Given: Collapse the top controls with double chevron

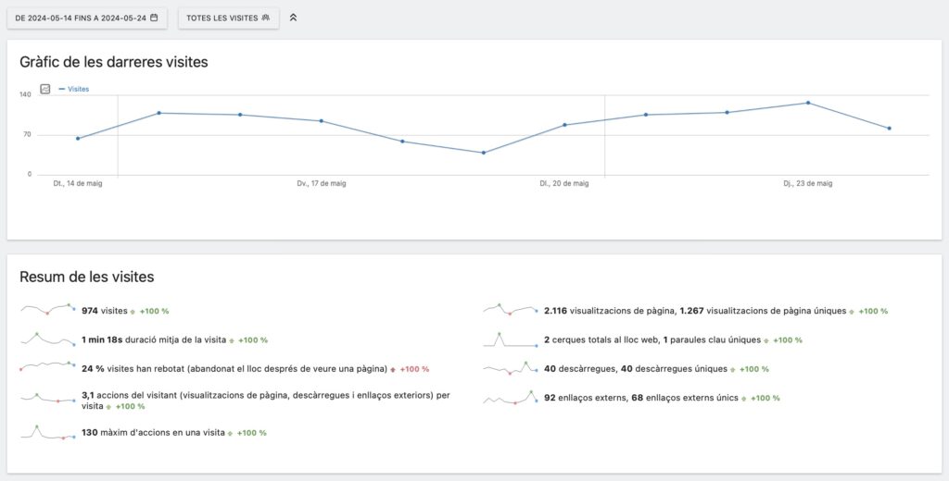Looking at the screenshot, I should click(x=294, y=18).
